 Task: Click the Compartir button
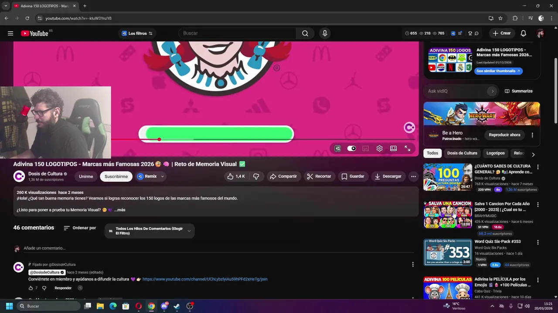(284, 176)
